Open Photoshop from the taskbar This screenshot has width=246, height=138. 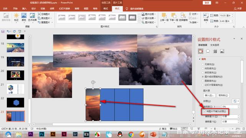[42, 134]
